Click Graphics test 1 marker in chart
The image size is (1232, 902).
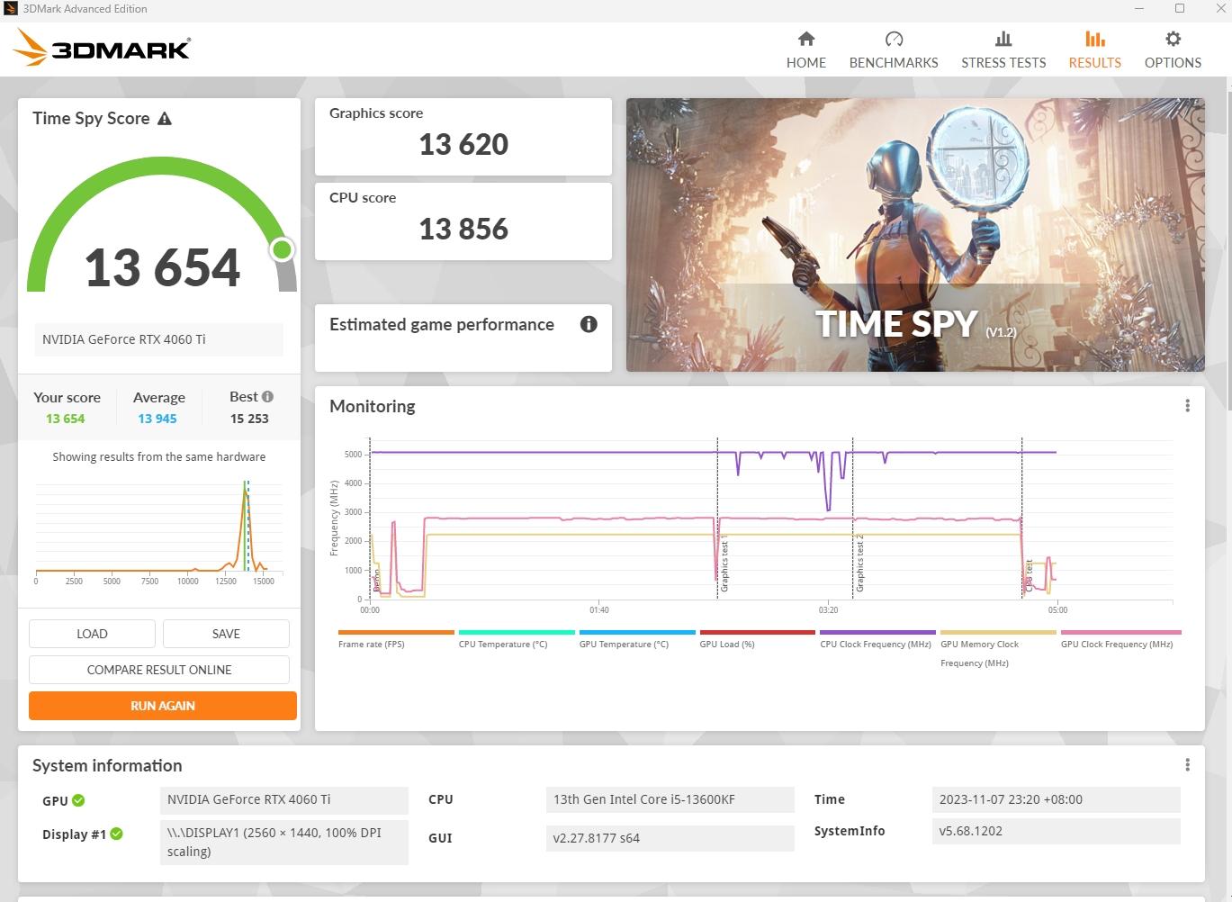point(724,564)
